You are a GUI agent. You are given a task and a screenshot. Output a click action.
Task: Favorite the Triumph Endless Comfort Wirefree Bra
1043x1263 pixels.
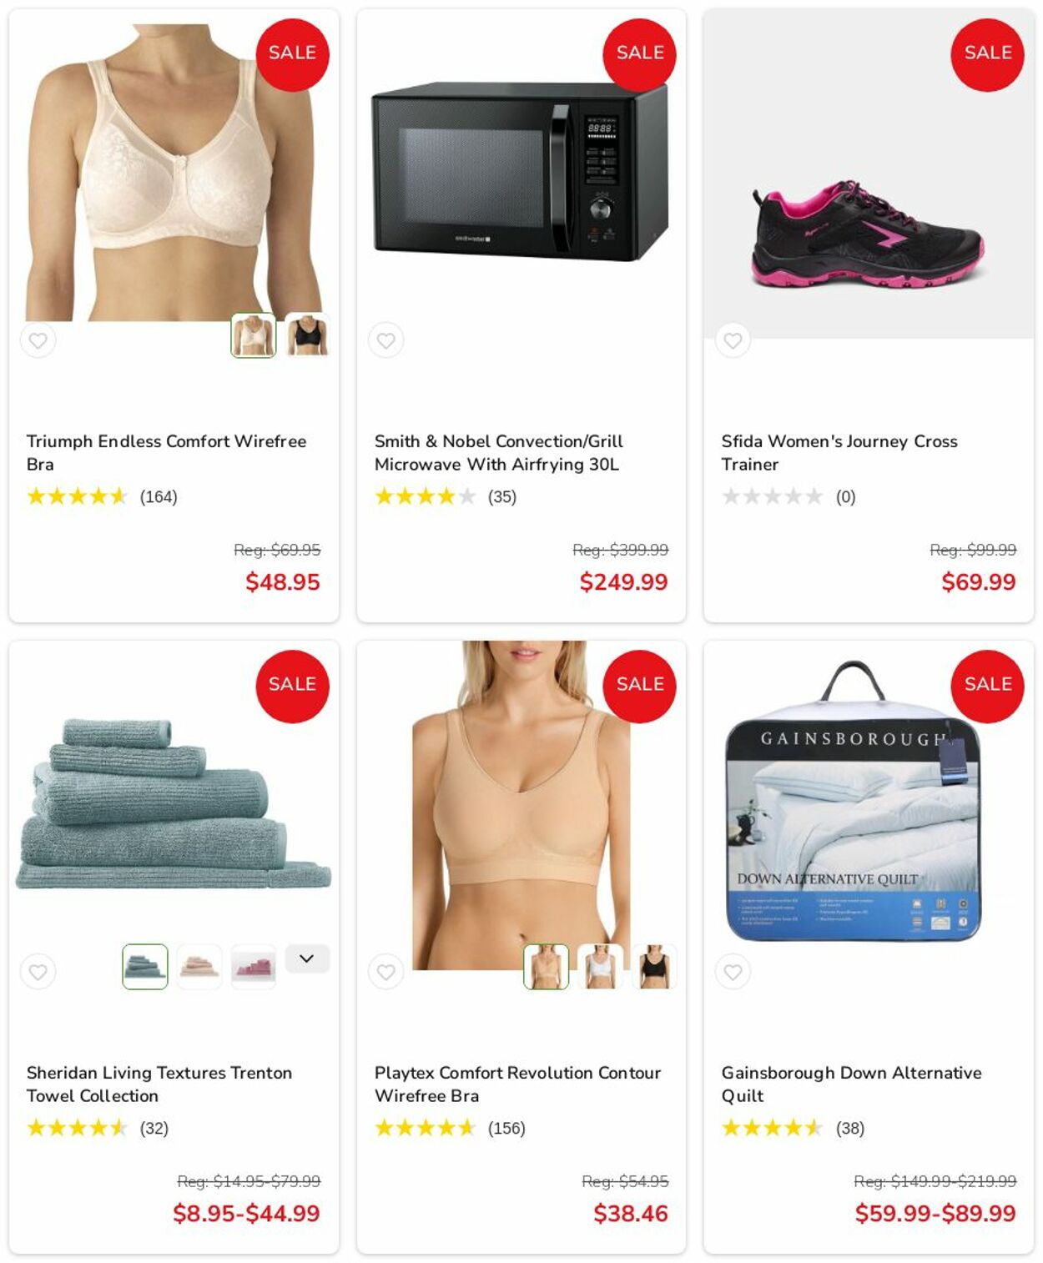[x=38, y=340]
